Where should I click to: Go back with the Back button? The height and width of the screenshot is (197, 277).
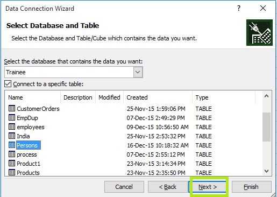pos(168,187)
